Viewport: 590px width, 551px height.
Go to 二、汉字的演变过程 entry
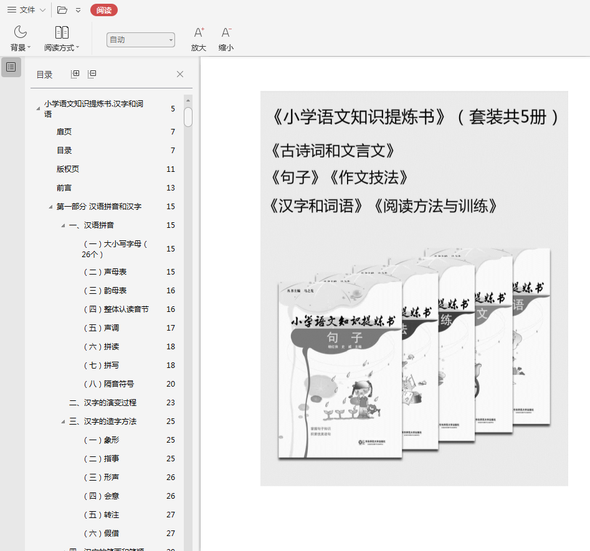tap(103, 403)
